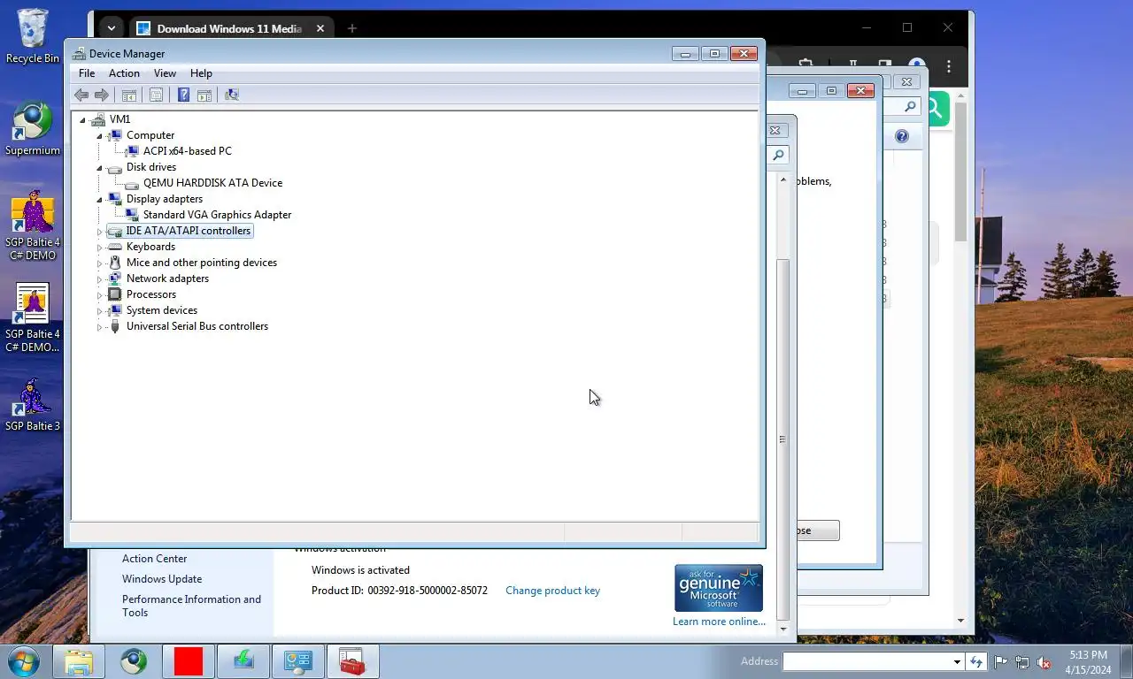
Task: Open the Windows Start button
Action: (24, 661)
